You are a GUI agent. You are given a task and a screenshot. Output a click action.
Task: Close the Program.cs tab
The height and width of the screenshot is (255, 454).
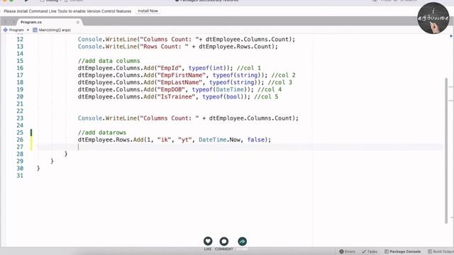pyautogui.click(x=77, y=22)
